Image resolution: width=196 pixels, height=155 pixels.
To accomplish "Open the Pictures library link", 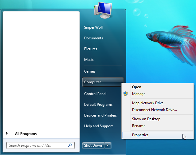I will [x=91, y=49].
